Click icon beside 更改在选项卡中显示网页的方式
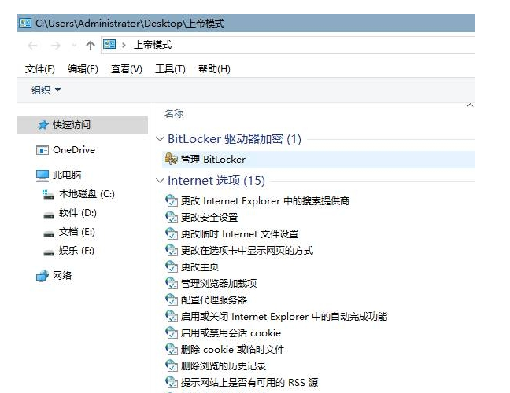This screenshot has height=393, width=510. (x=172, y=251)
